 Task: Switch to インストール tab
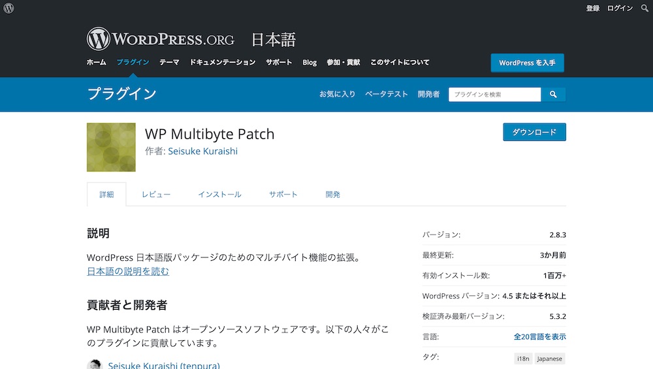click(219, 194)
